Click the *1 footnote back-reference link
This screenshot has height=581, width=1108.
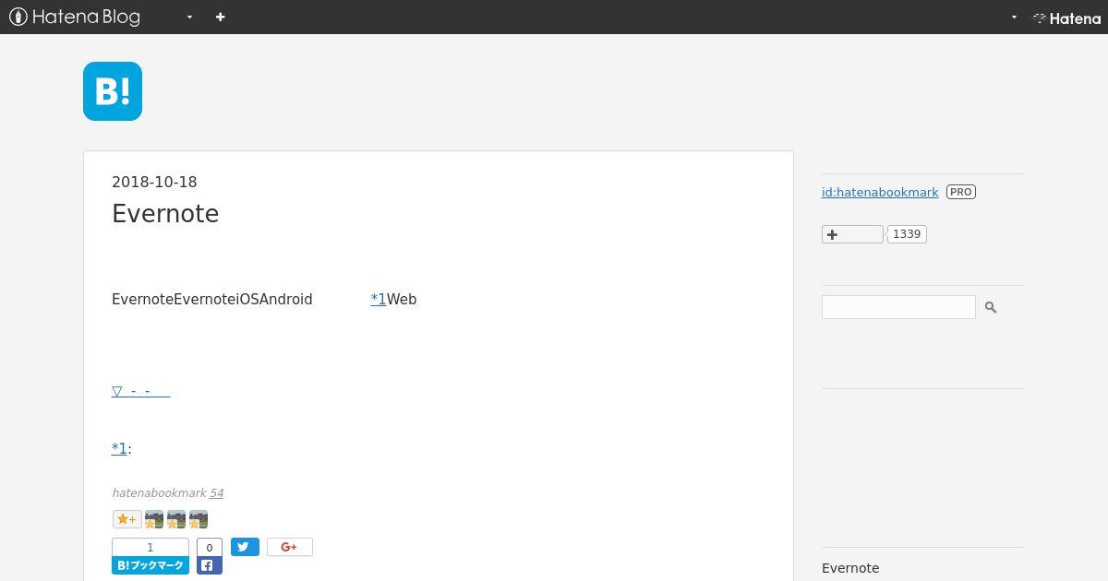click(119, 448)
